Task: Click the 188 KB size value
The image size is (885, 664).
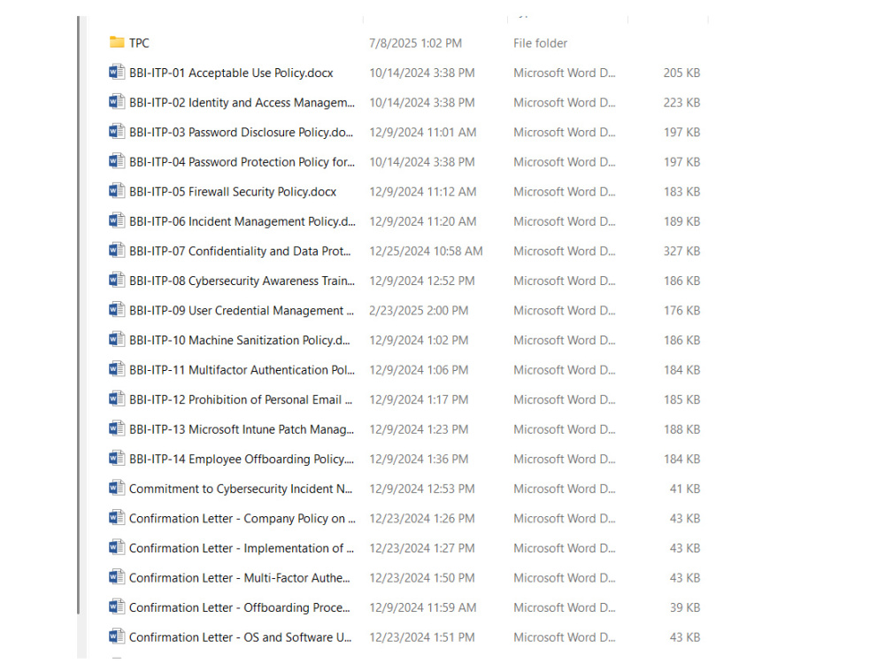Action: click(x=681, y=429)
